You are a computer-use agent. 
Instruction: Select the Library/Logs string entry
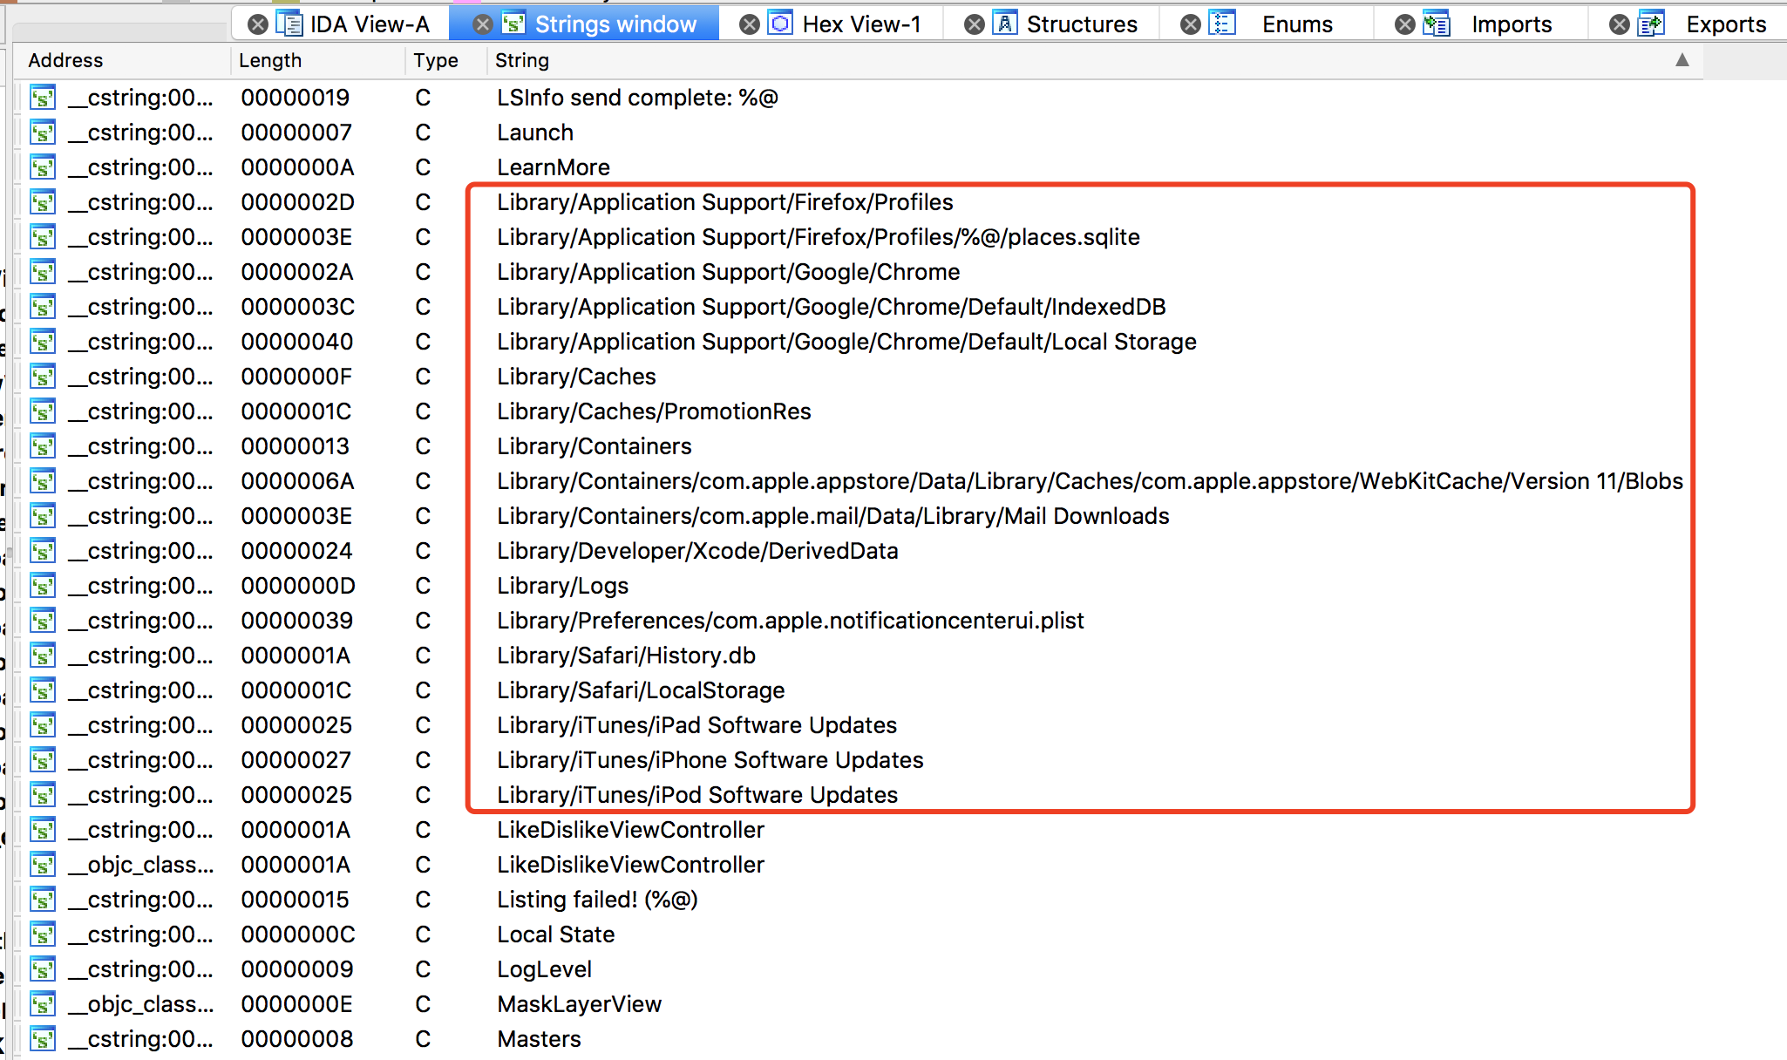coord(562,586)
